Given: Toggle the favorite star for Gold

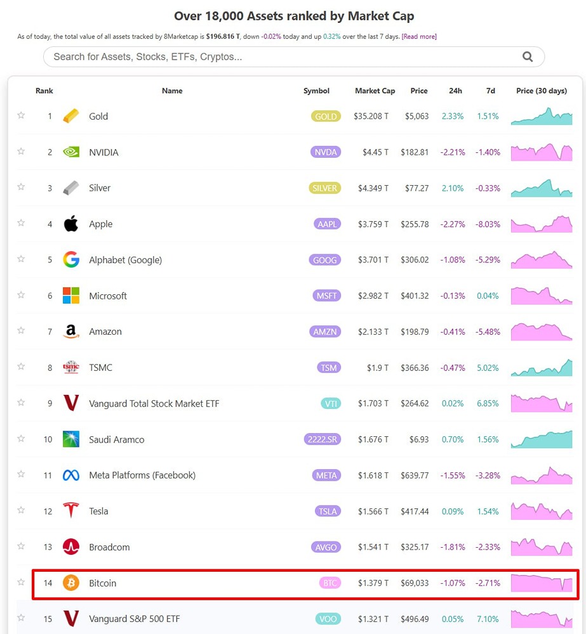Looking at the screenshot, I should click(x=21, y=115).
